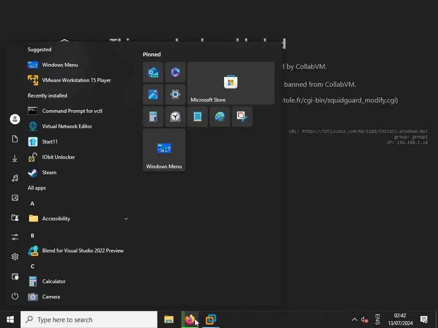Open the Outlook (new) pinned tile
This screenshot has height=328, width=438.
pyautogui.click(x=153, y=72)
